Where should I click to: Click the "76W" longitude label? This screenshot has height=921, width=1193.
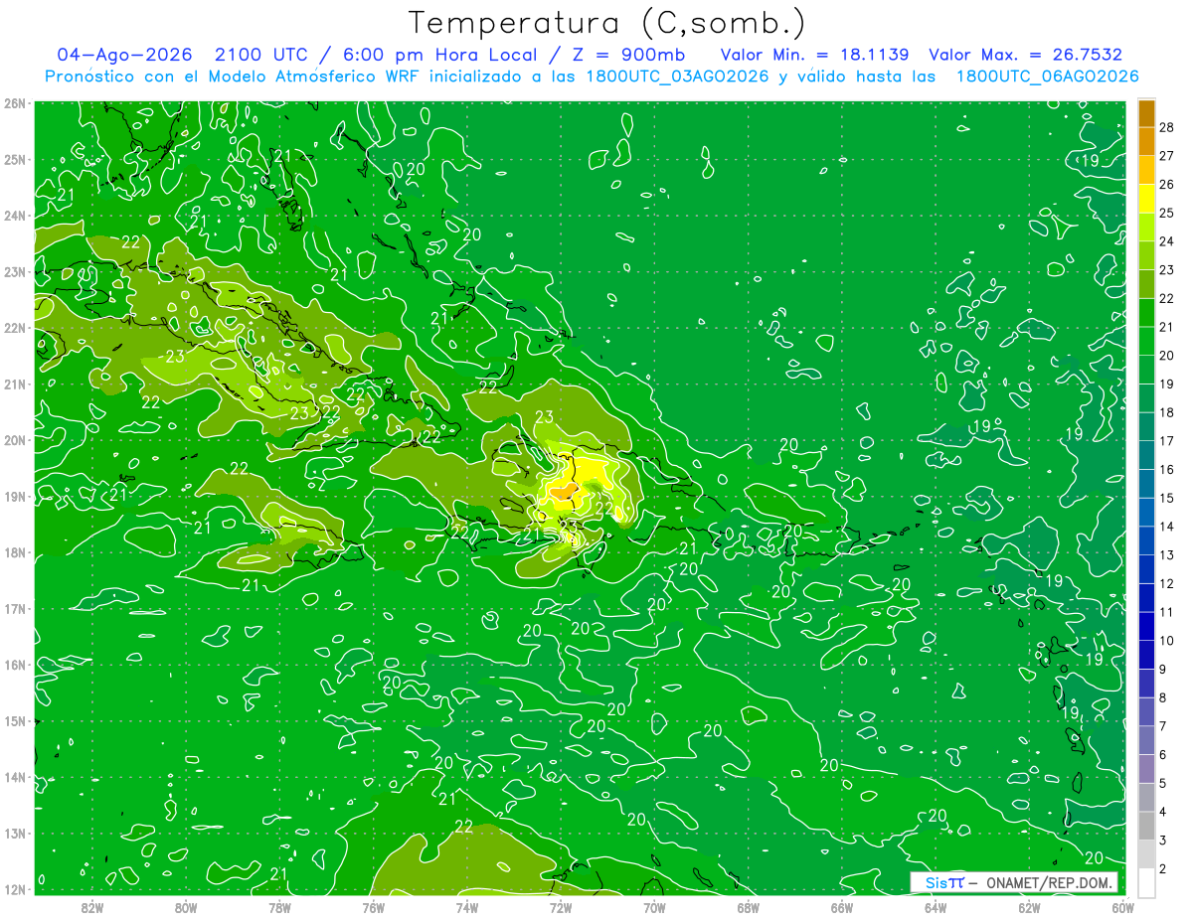click(x=373, y=906)
